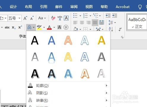This screenshot has height=107, width=147.
Task: Align text left
Action: (75, 23)
